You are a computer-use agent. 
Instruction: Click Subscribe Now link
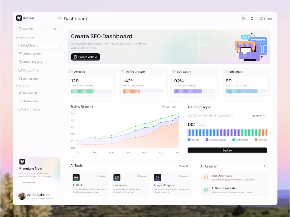pos(28,183)
